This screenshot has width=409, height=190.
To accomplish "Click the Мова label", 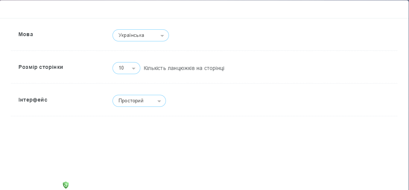I will tap(26, 34).
